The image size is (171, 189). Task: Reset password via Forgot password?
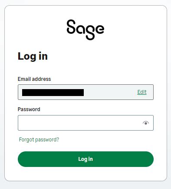39,140
